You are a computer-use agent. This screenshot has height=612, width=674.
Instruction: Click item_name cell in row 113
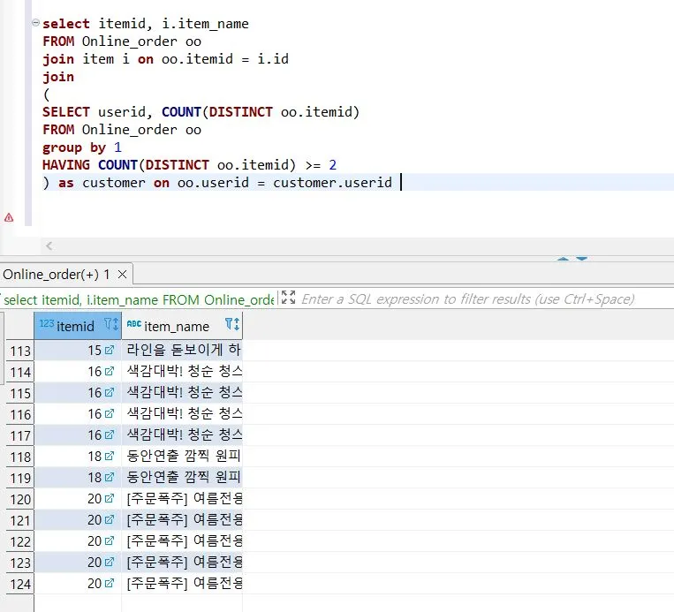coord(182,350)
